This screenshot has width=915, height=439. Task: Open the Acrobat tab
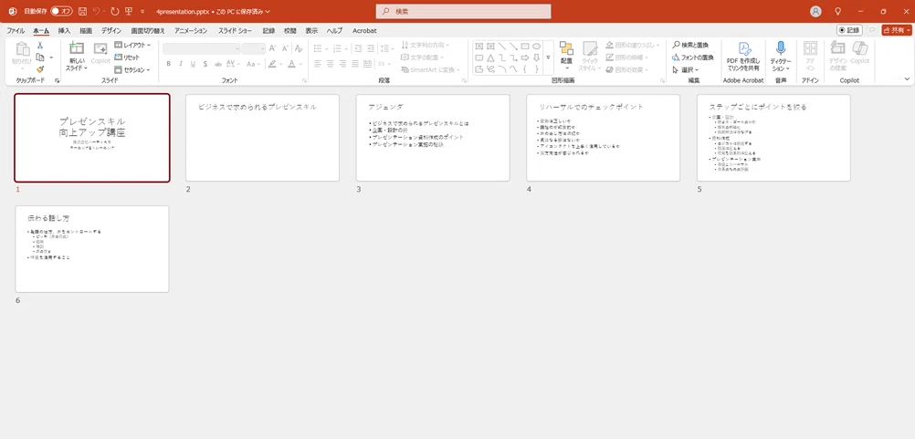(x=364, y=30)
